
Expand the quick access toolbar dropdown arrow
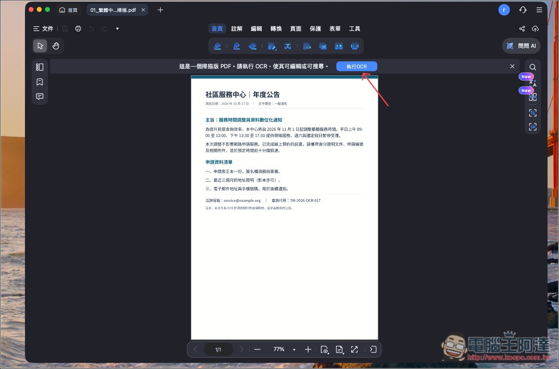117,29
